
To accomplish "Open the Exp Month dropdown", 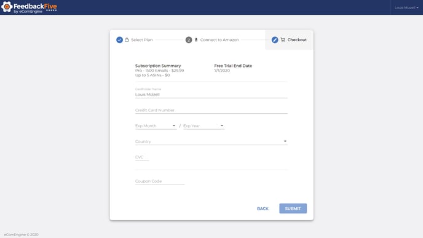I will [x=156, y=125].
